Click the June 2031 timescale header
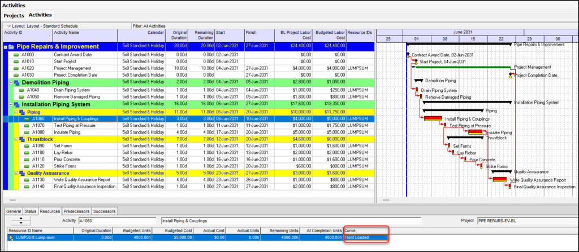579x252 pixels. point(464,33)
